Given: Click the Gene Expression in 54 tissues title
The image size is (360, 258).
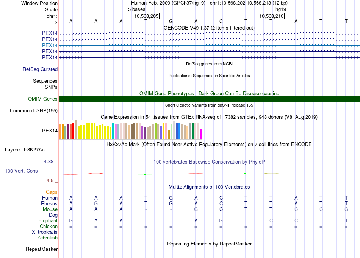Looking at the screenshot, I should pyautogui.click(x=209, y=117).
